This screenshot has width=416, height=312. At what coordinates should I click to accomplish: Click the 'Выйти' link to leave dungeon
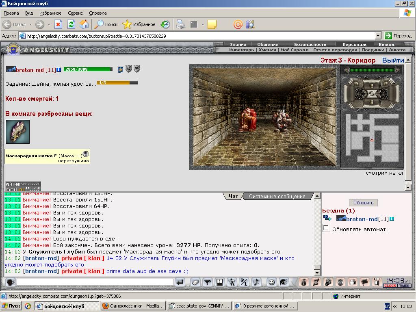pos(393,60)
